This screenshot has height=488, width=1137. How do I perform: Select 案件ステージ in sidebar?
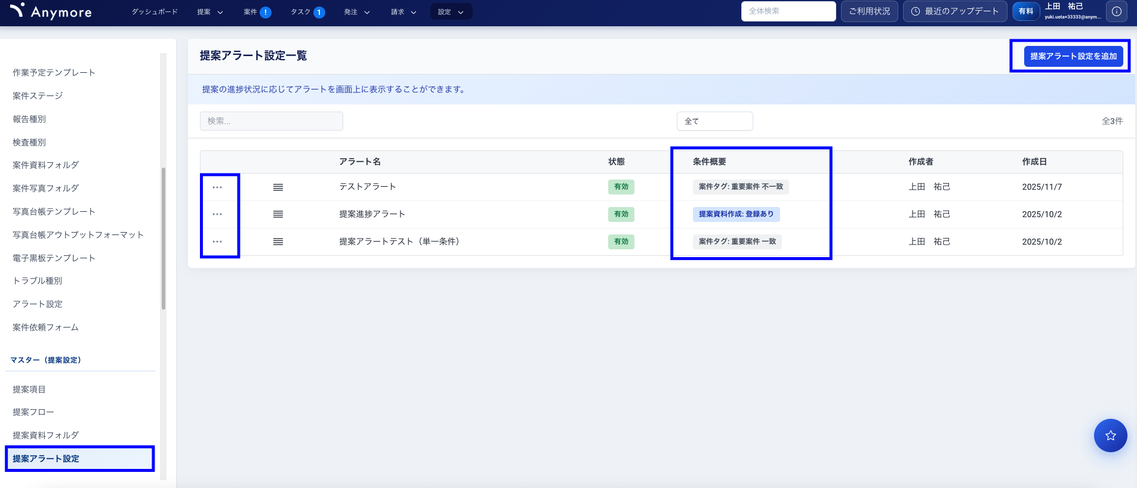pos(38,96)
